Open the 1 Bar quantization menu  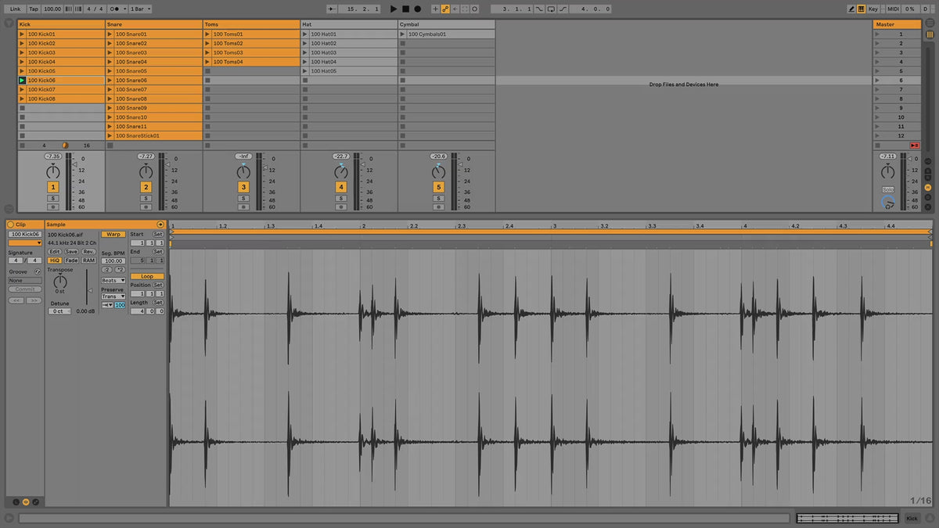click(x=140, y=9)
